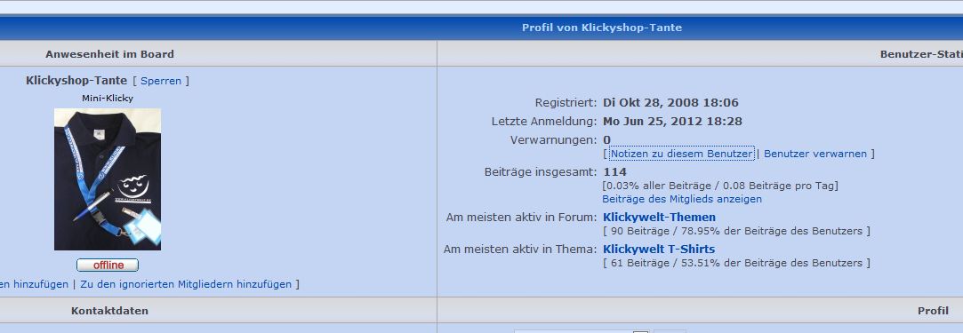The height and width of the screenshot is (333, 963).
Task: Click the registration date Di Okt 28, 2008
Action: (670, 102)
